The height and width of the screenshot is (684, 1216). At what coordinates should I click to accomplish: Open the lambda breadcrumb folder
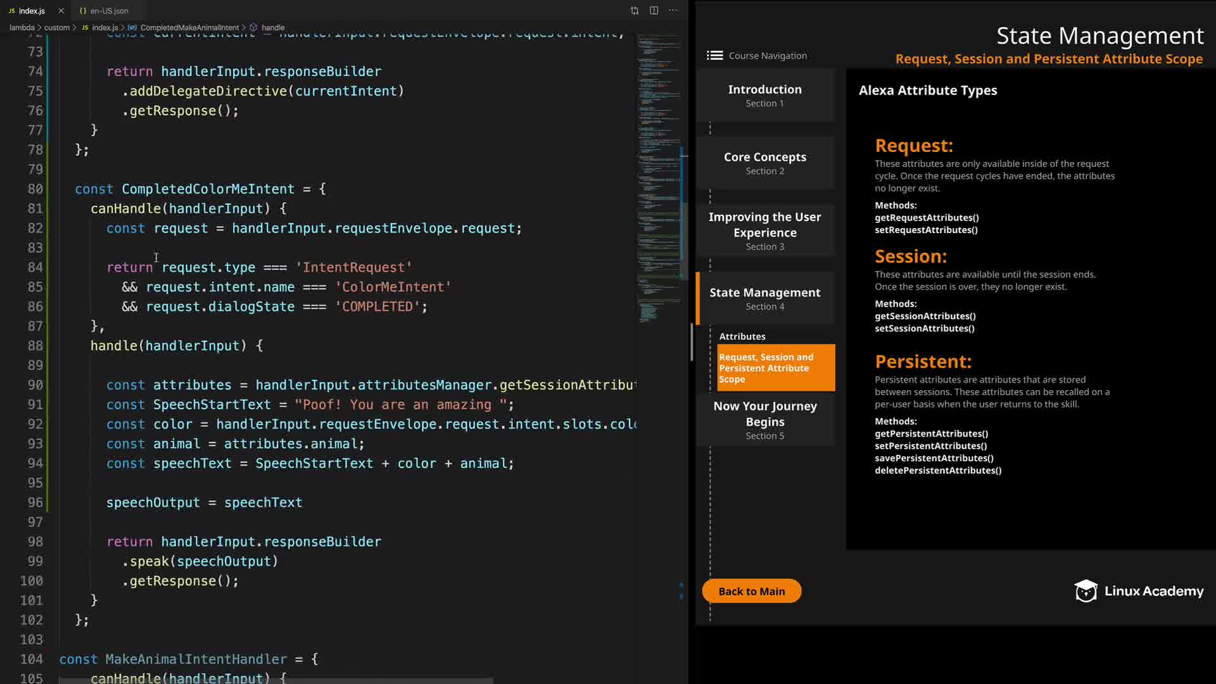coord(22,28)
